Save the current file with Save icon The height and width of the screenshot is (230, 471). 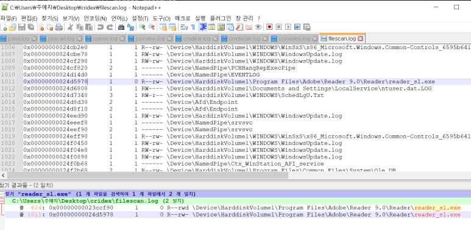pyautogui.click(x=21, y=27)
